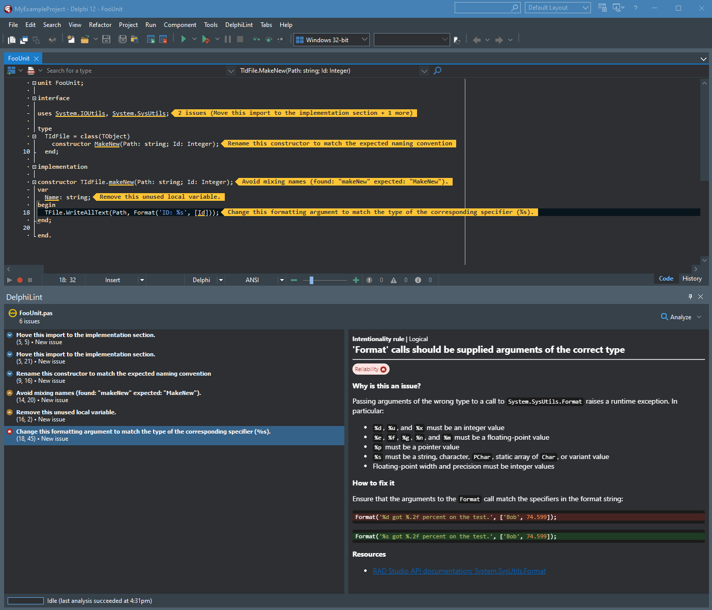Click the Open Project icon
The width and height of the screenshot is (712, 610).
[x=135, y=39]
